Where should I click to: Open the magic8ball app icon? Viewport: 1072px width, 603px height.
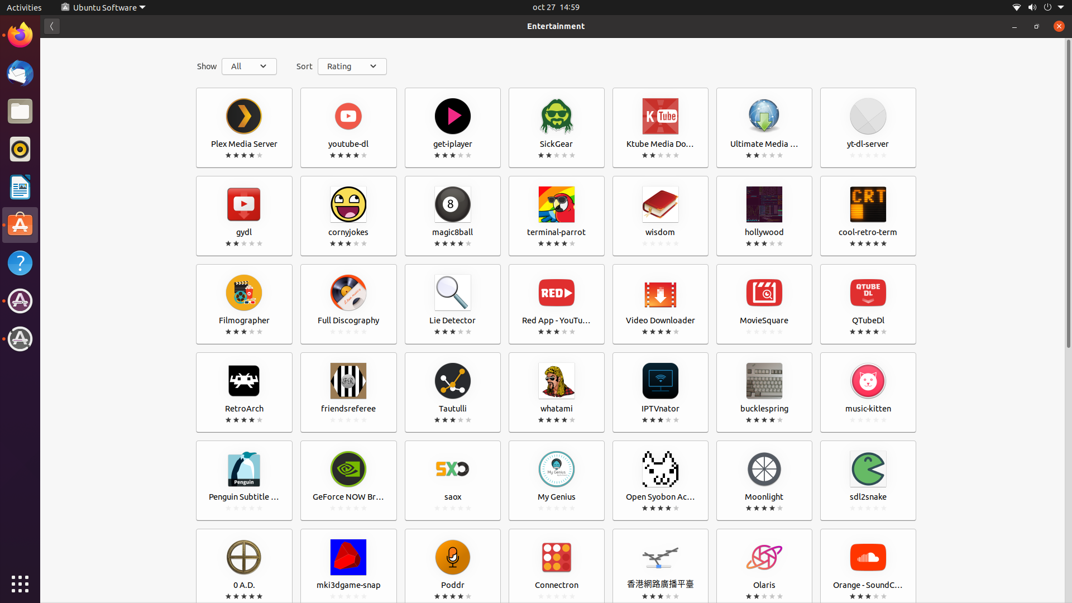(x=452, y=204)
